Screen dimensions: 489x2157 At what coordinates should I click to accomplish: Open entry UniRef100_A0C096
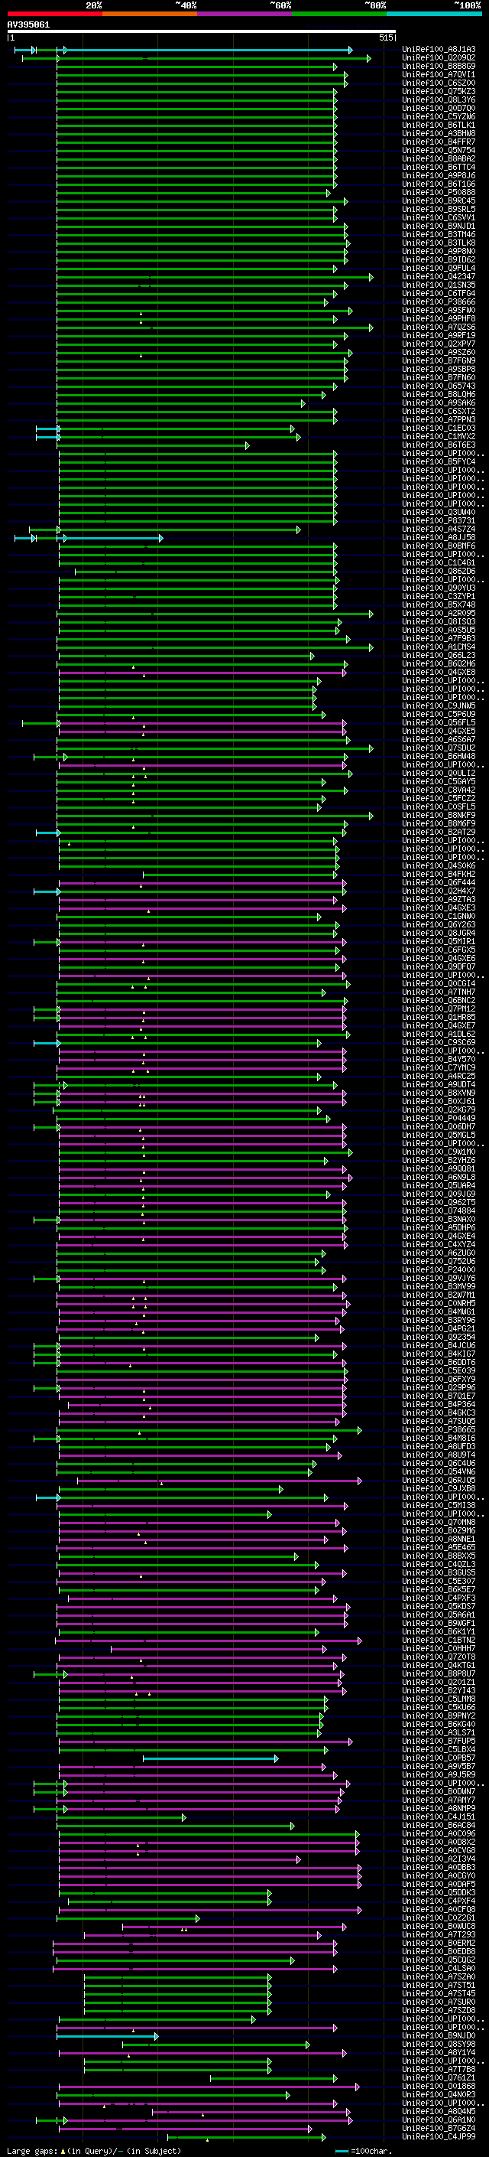pos(439,1833)
